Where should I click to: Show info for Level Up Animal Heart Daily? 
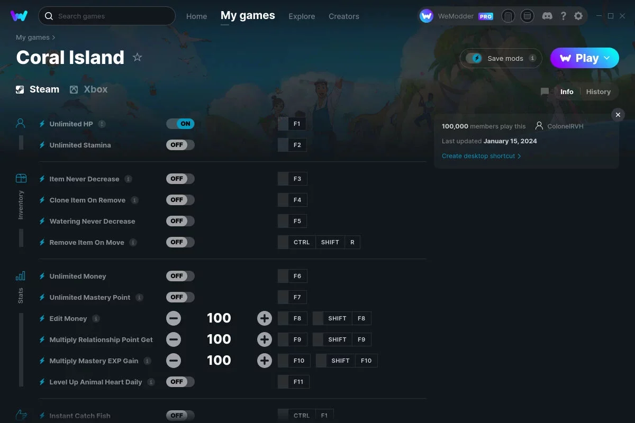[x=151, y=382]
